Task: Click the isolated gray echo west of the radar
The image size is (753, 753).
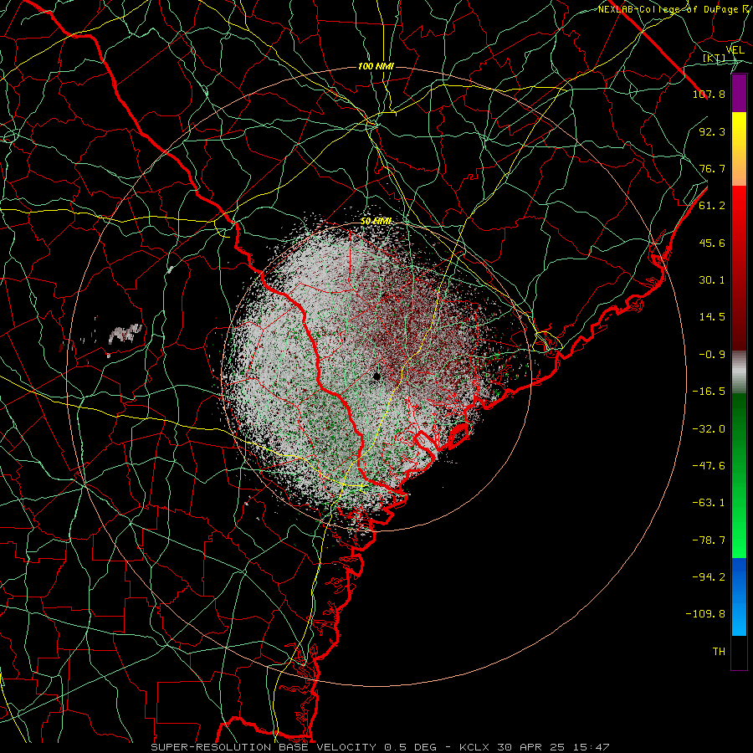Action: [x=125, y=333]
